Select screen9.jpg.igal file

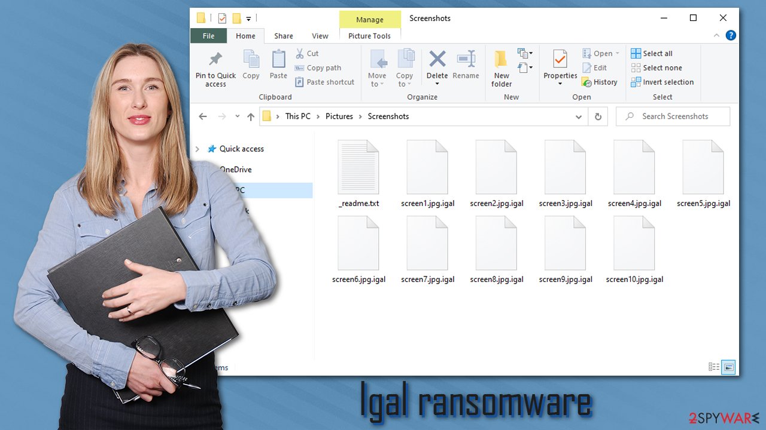566,250
